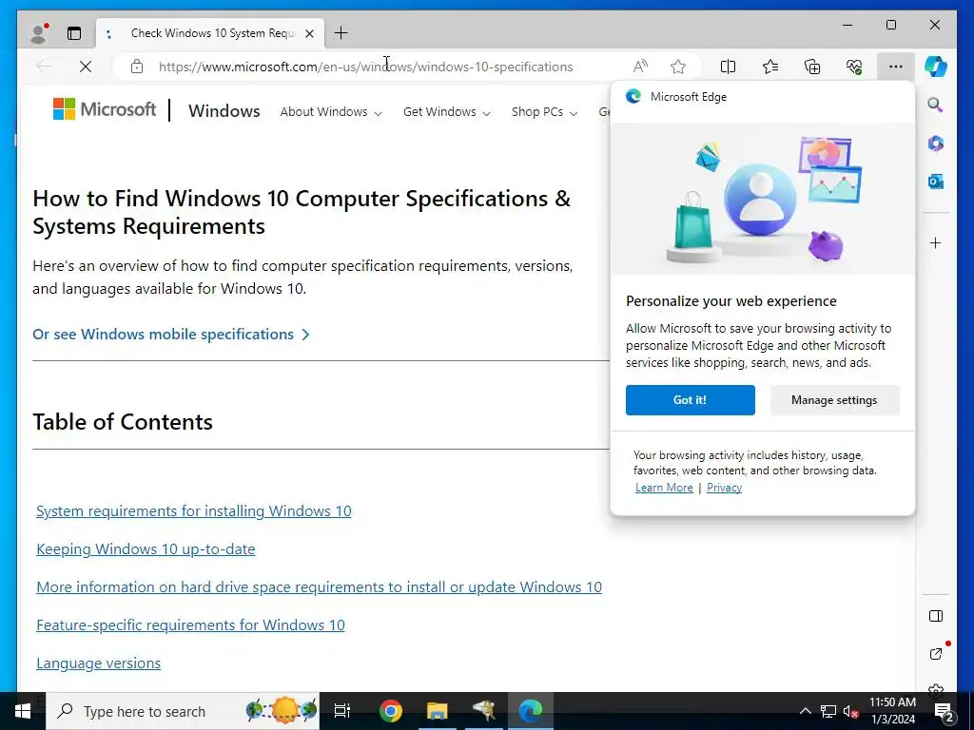Screen dimensions: 974x730
Task: Expand About Windows menu
Action: 330,112
